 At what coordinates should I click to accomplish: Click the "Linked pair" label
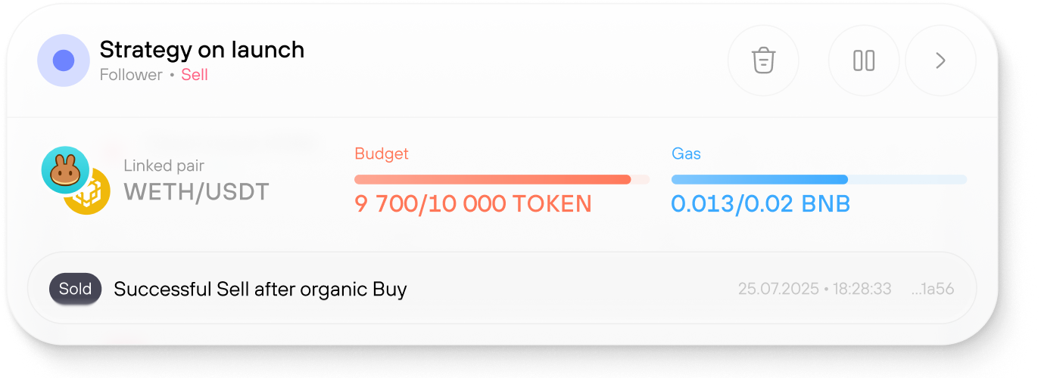164,166
